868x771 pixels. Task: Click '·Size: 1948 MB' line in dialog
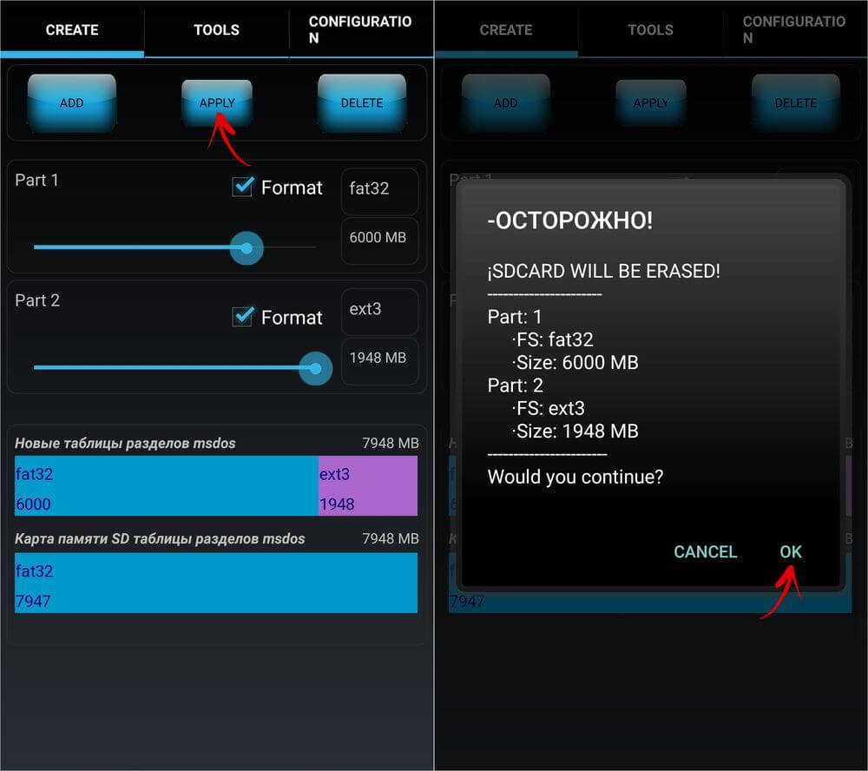[x=575, y=431]
